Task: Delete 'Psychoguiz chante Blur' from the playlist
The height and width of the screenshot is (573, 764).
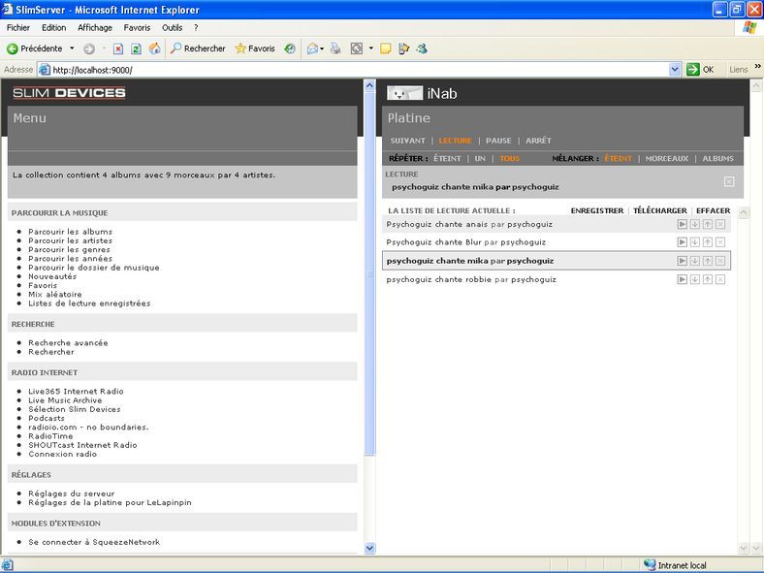Action: point(720,242)
